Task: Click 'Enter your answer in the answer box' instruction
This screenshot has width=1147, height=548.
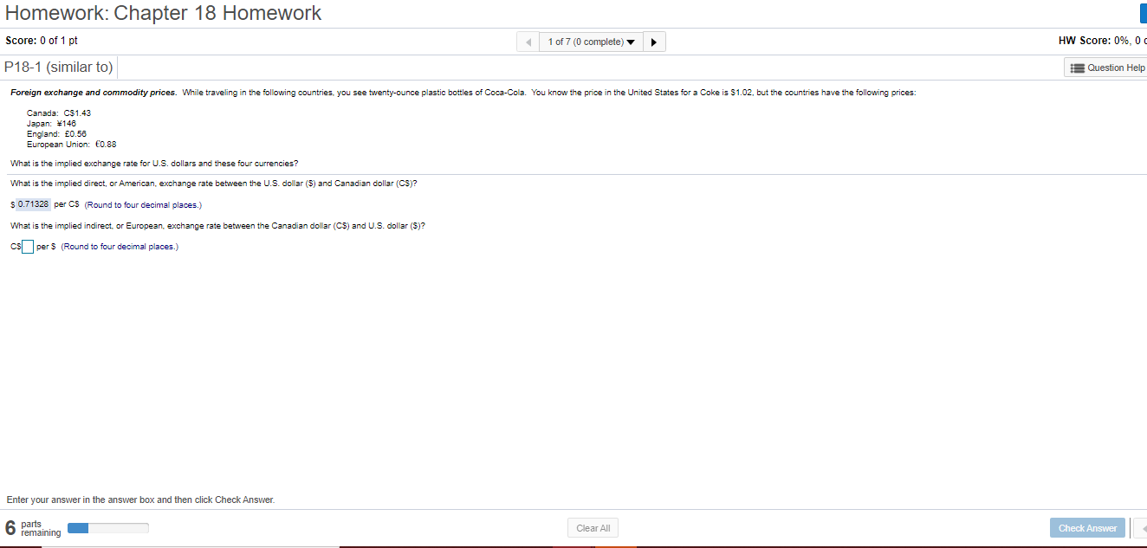Action: click(x=140, y=500)
